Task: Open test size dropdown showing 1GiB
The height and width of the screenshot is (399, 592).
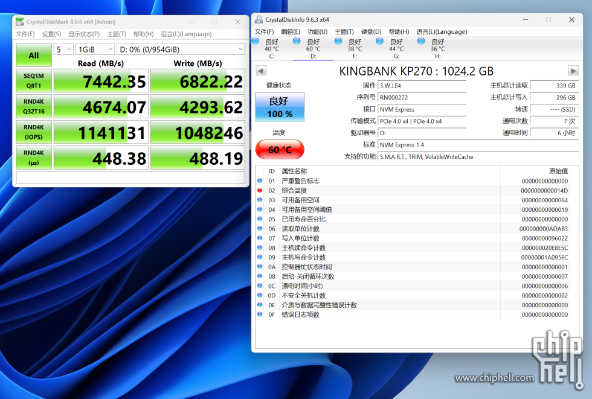Action: point(95,49)
